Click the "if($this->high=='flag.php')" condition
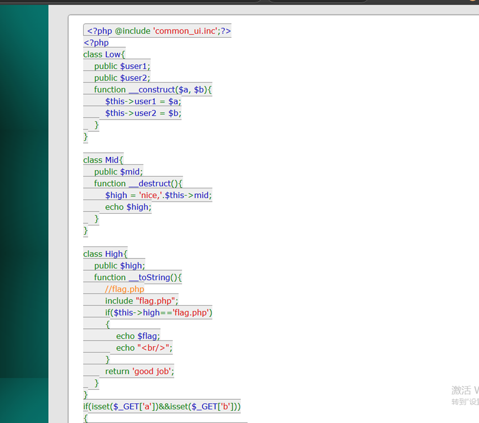The width and height of the screenshot is (479, 423). 159,313
